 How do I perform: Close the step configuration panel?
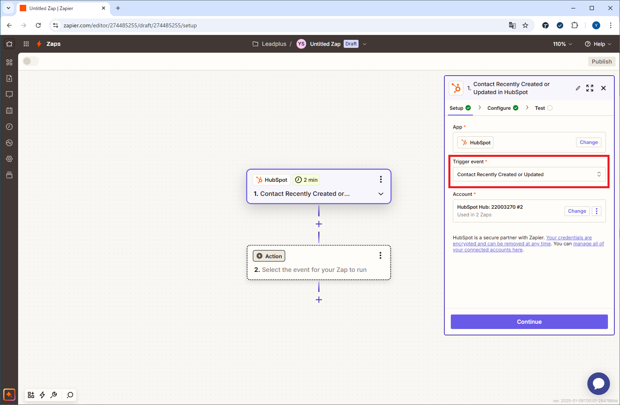(603, 88)
